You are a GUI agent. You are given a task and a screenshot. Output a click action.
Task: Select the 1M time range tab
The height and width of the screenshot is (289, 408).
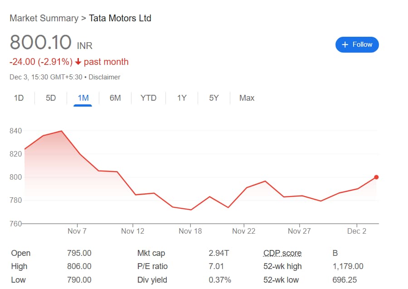pyautogui.click(x=83, y=98)
